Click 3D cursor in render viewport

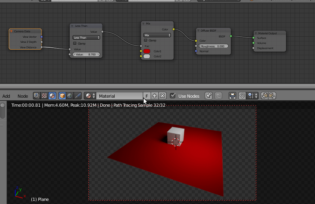click(176, 142)
